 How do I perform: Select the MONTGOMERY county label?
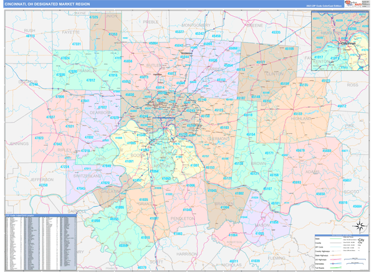click(196, 26)
